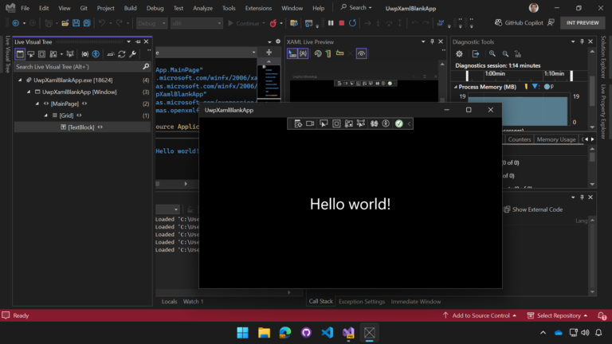The height and width of the screenshot is (344, 612).
Task: Switch to the Memory Usage tab
Action: [556, 139]
